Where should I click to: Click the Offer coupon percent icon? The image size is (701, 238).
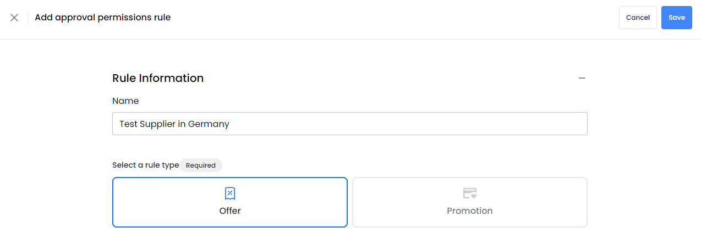coord(230,193)
